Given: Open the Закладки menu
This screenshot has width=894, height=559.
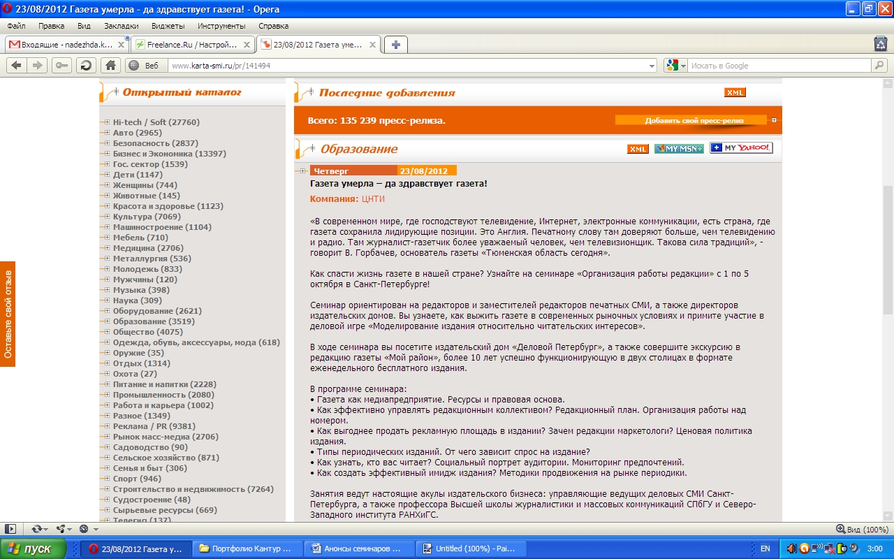Looking at the screenshot, I should point(121,26).
